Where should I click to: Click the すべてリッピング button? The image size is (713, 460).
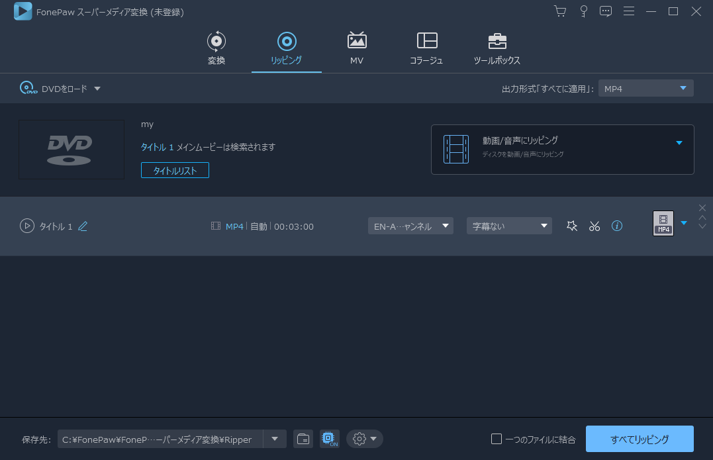point(640,439)
